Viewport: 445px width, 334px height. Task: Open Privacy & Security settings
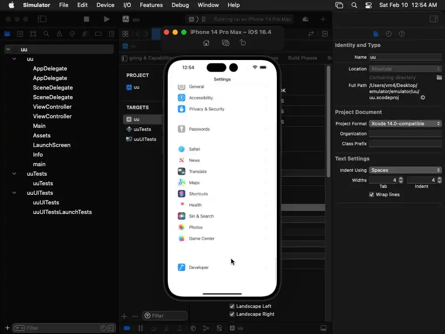click(222, 109)
